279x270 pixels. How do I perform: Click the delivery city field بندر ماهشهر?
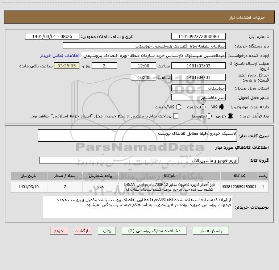click(199, 97)
